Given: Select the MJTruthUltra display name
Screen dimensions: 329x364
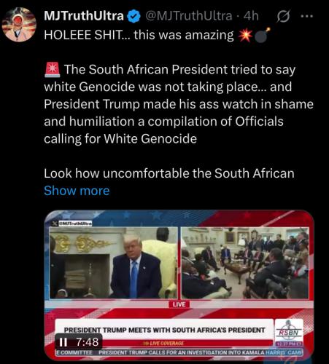Looking at the screenshot, I should [84, 16].
